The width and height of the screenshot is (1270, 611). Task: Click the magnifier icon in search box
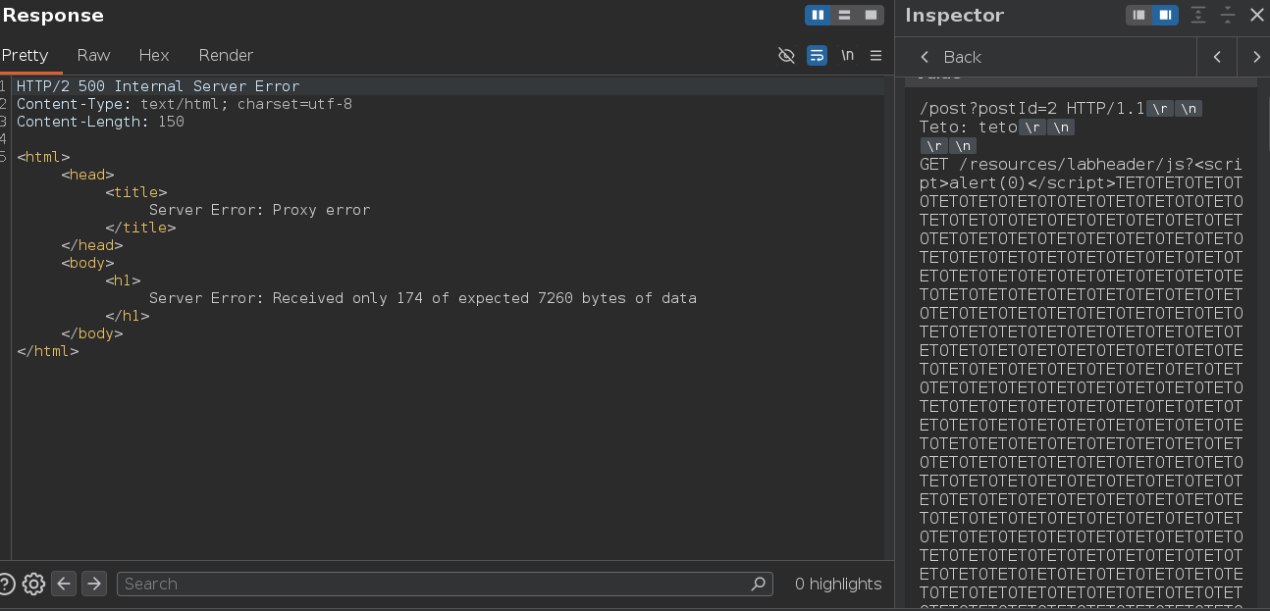tap(758, 584)
